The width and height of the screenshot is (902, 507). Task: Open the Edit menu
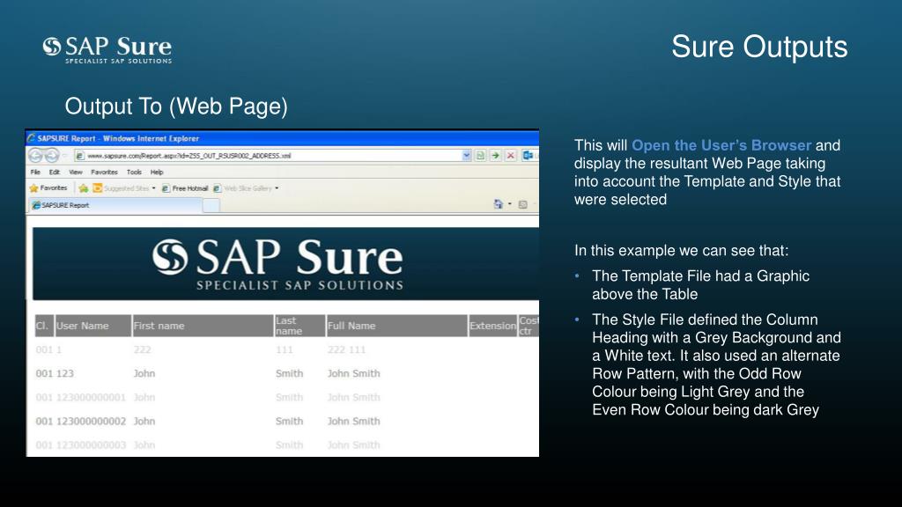(x=54, y=172)
